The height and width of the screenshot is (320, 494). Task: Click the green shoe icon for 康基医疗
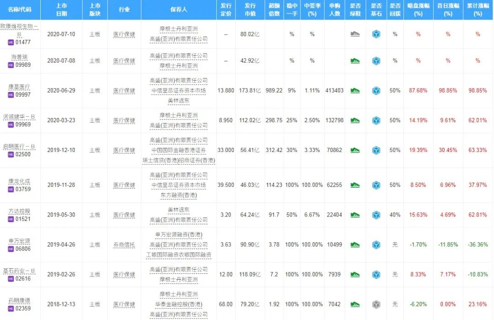[x=355, y=91]
